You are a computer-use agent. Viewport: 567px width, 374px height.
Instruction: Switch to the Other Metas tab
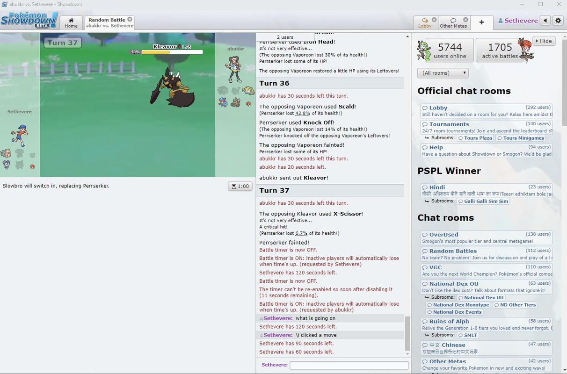pyautogui.click(x=453, y=22)
